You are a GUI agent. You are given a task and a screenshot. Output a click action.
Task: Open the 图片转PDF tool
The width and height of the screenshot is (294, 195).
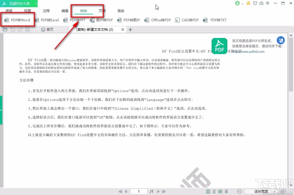[x=101, y=20]
